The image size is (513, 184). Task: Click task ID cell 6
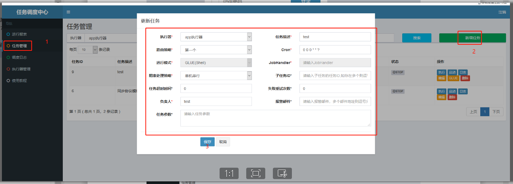coord(73,90)
